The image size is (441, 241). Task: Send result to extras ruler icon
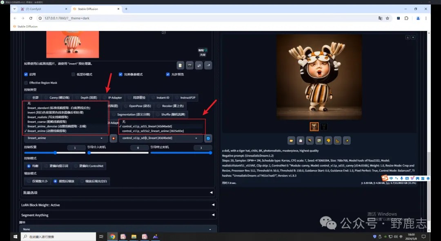338,140
